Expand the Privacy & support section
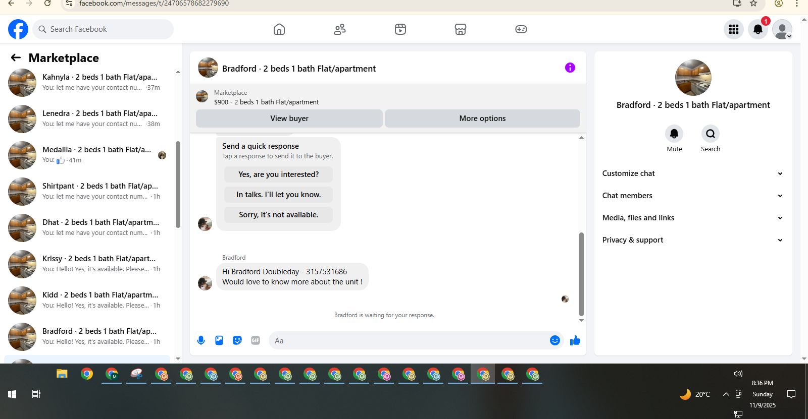Image resolution: width=808 pixels, height=419 pixels. click(693, 240)
